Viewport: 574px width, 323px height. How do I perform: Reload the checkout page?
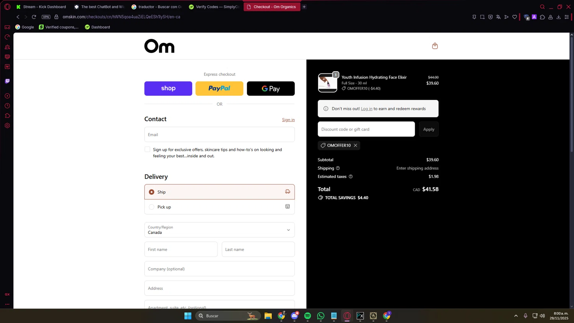click(x=34, y=17)
